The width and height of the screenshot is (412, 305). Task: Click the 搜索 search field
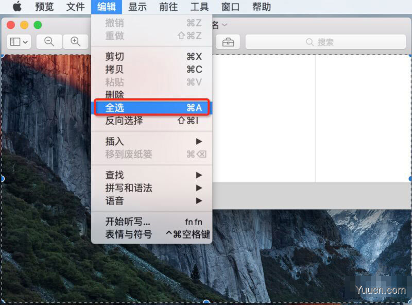(x=325, y=42)
